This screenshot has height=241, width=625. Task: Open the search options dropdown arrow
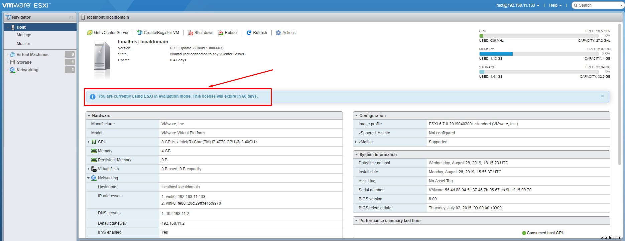(621, 5)
